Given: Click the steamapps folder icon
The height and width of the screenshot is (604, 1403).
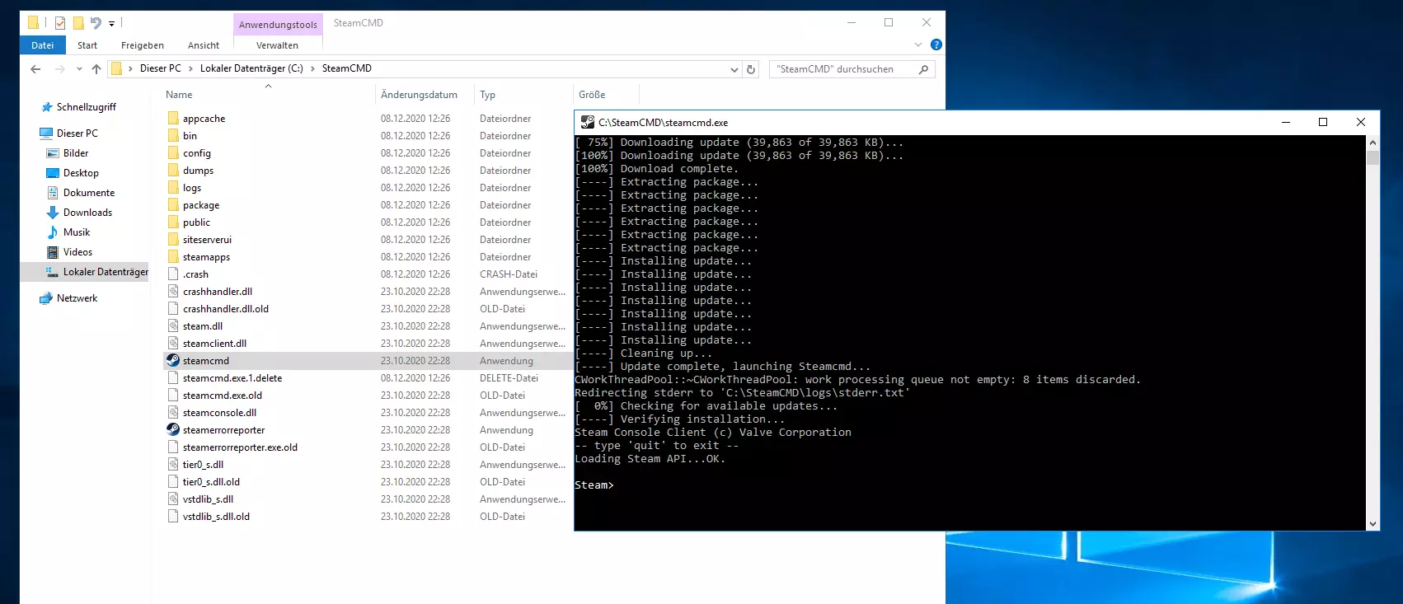Looking at the screenshot, I should click(x=173, y=256).
